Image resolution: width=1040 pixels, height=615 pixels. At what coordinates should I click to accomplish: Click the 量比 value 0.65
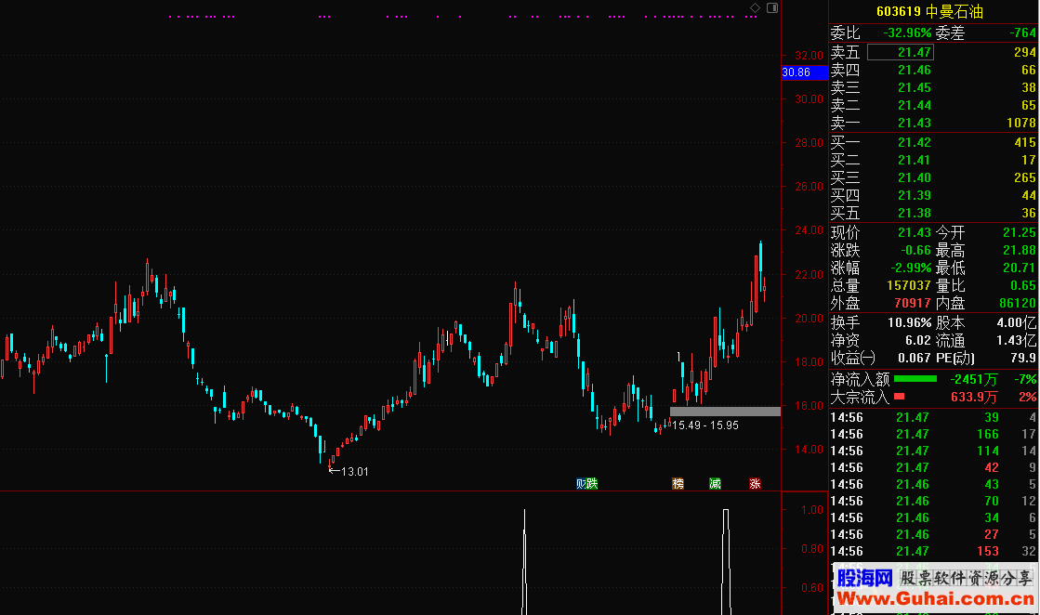tap(1023, 285)
